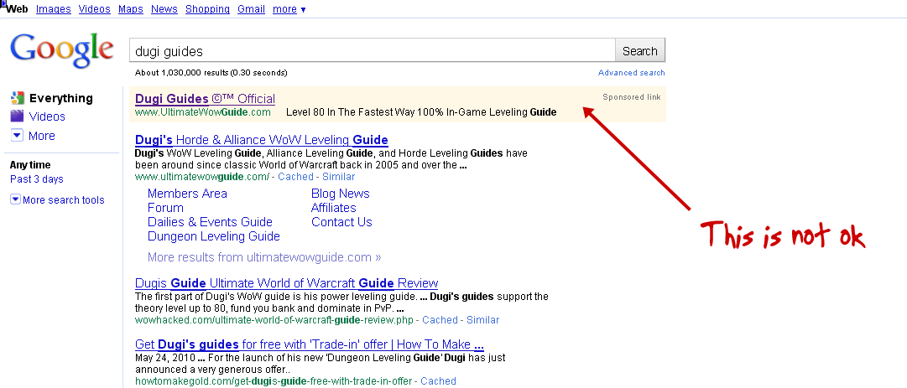Click the Search button
The image size is (907, 388).
pyautogui.click(x=639, y=51)
